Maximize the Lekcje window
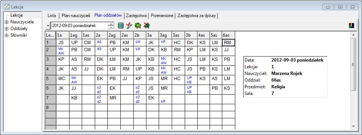This screenshot has width=362, height=135. tap(340, 7)
